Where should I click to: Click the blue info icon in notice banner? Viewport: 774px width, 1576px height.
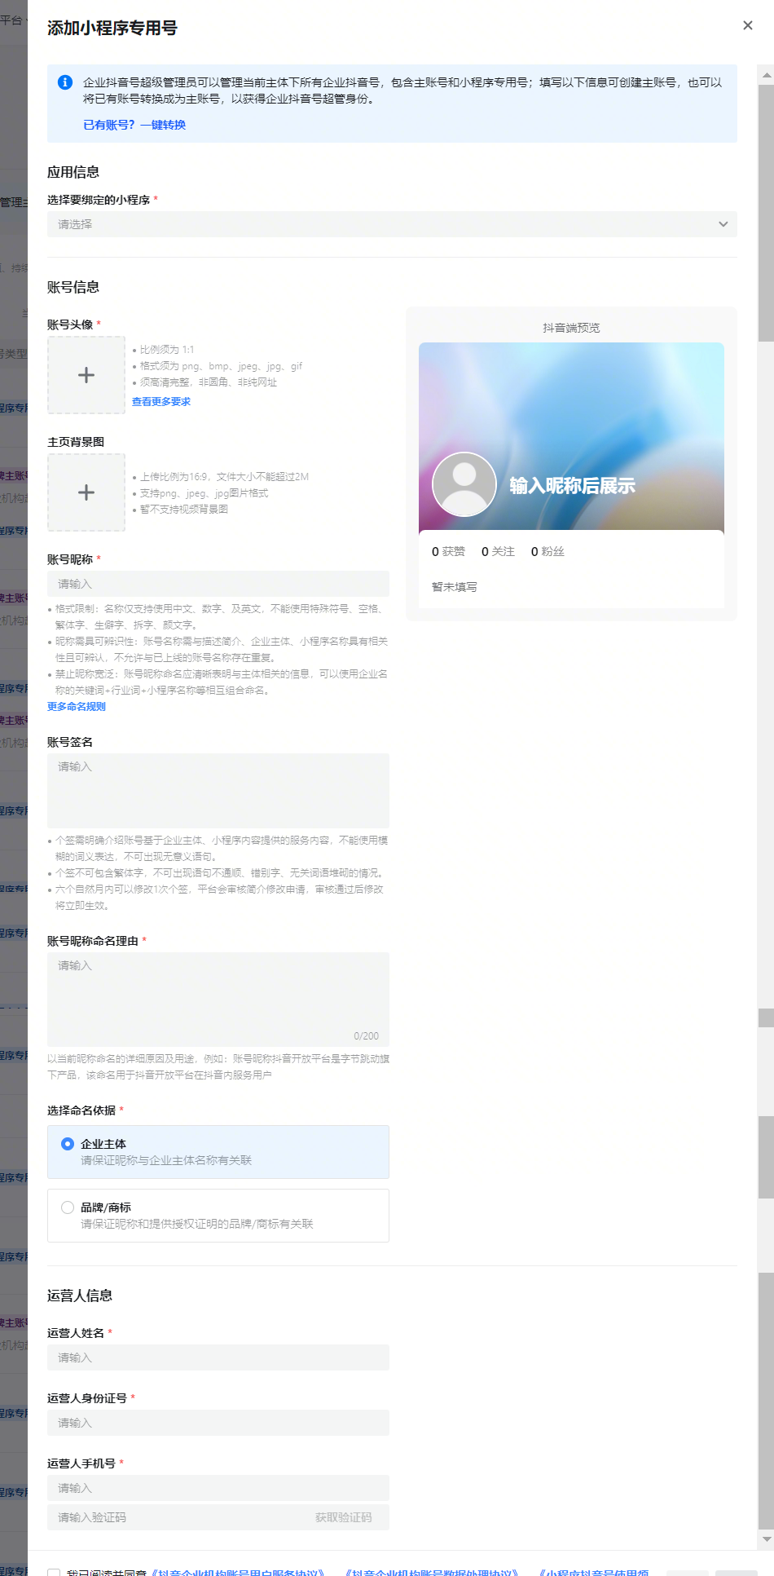[65, 82]
